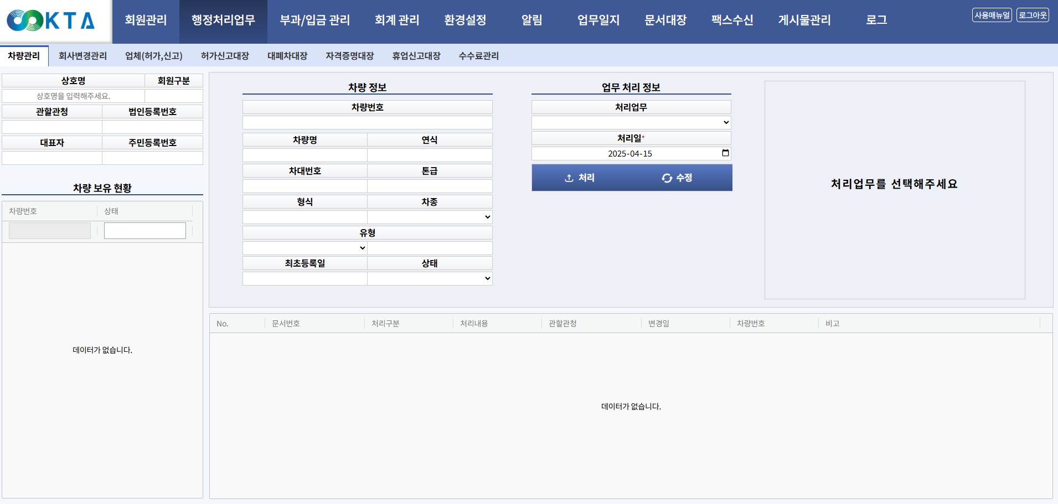The width and height of the screenshot is (1058, 504).
Task: Click the 수정 refresh button
Action: click(x=677, y=178)
